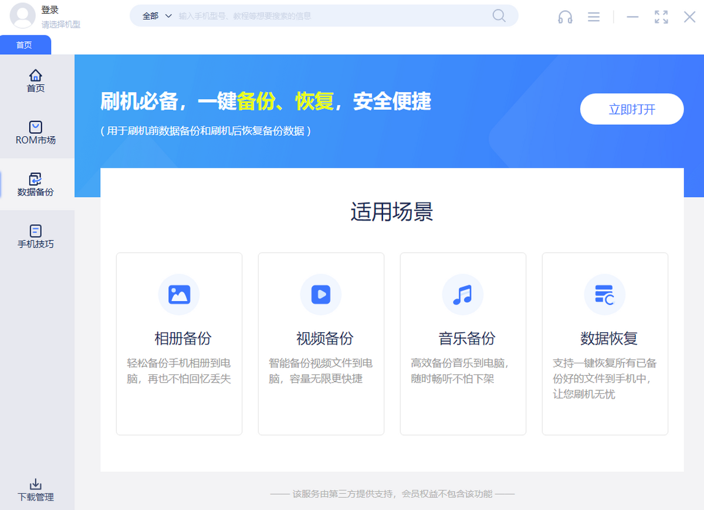The height and width of the screenshot is (510, 704).
Task: Select 数据备份 sidebar icon
Action: click(x=36, y=180)
